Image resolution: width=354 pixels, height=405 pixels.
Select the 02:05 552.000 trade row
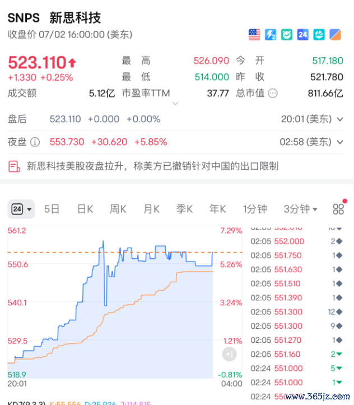point(296,241)
